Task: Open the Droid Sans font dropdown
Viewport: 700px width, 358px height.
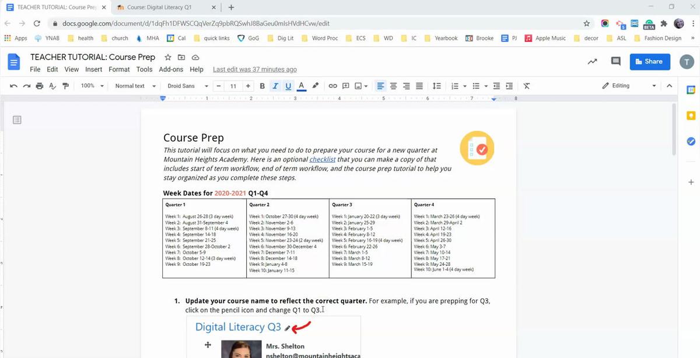Action: [187, 86]
